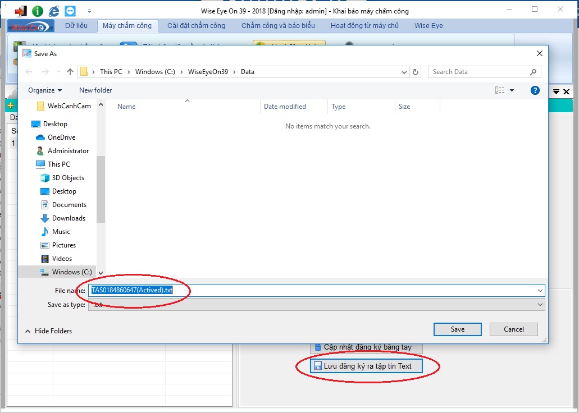
Task: Open the Organize dropdown menu
Action: [x=45, y=90]
